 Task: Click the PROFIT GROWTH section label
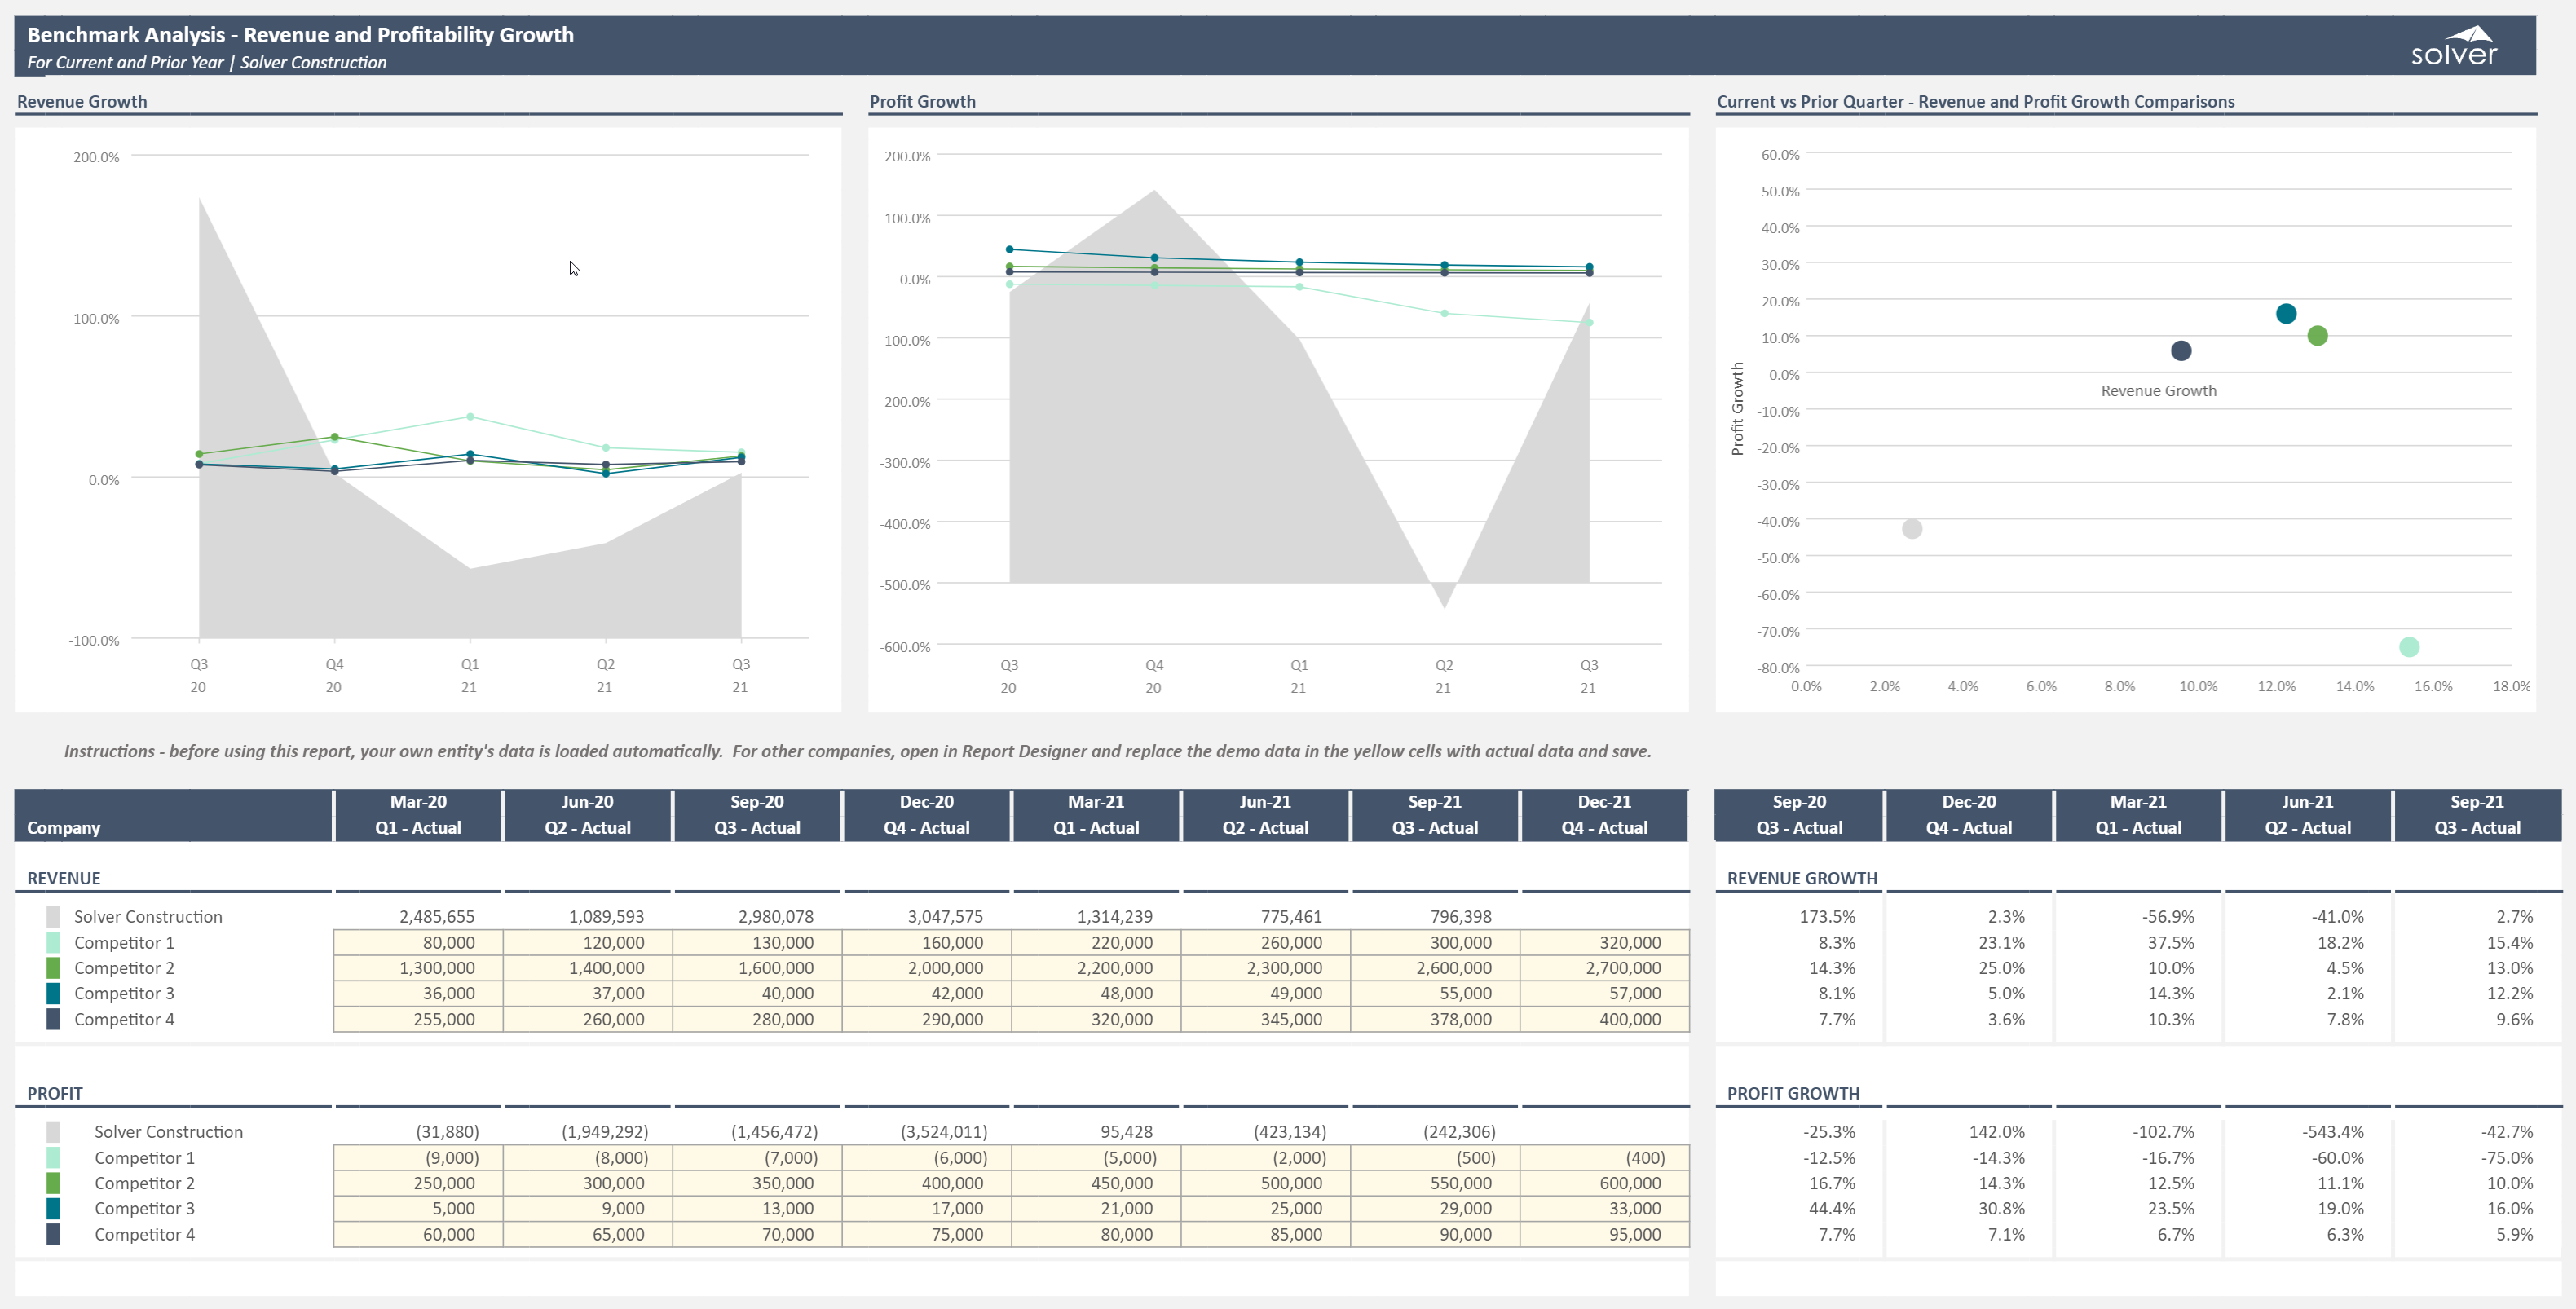[x=1793, y=1093]
